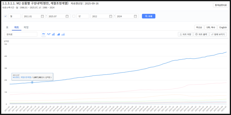Viewport: 231px width, 115px height.
Task: Switch to the 표 tab
Action: coord(7,27)
